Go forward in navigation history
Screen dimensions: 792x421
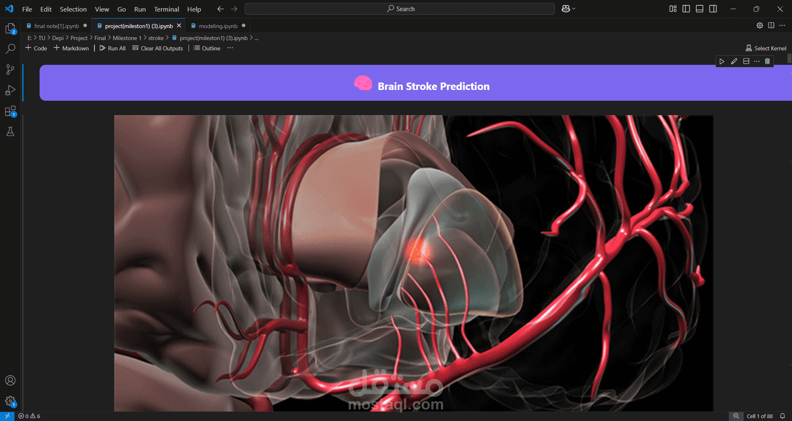click(x=234, y=9)
